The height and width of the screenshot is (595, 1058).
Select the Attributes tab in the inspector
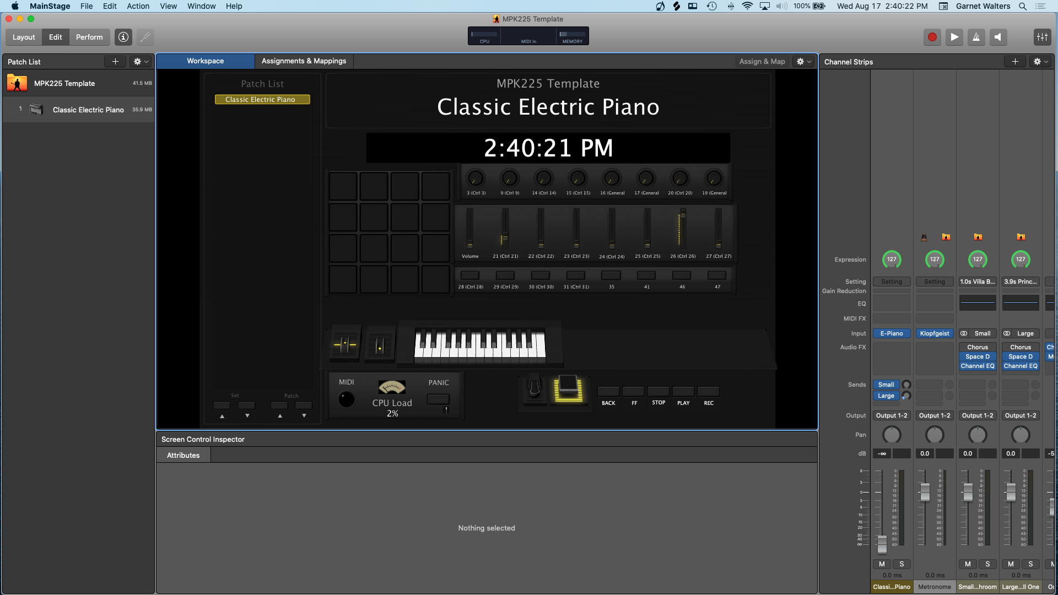(x=183, y=455)
